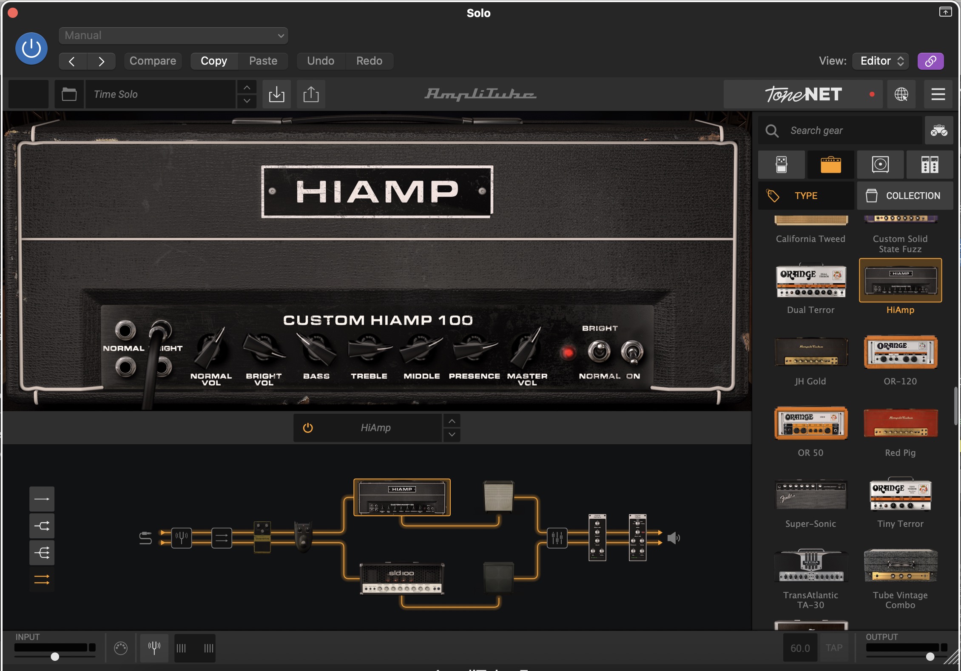The width and height of the screenshot is (961, 671).
Task: Toggle the owned gear filter icon
Action: (939, 131)
